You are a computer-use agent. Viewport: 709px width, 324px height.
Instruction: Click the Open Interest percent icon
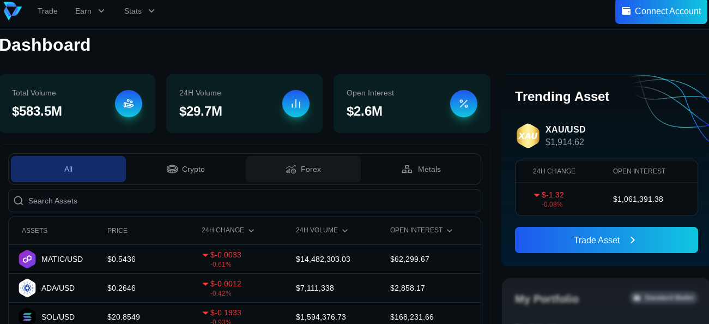coord(464,104)
